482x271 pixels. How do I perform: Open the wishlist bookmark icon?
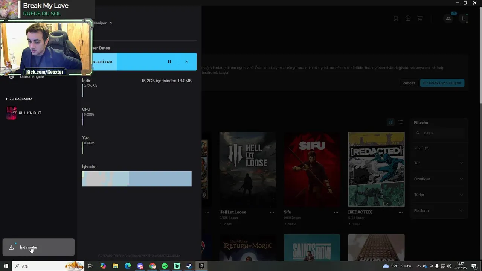point(396,18)
